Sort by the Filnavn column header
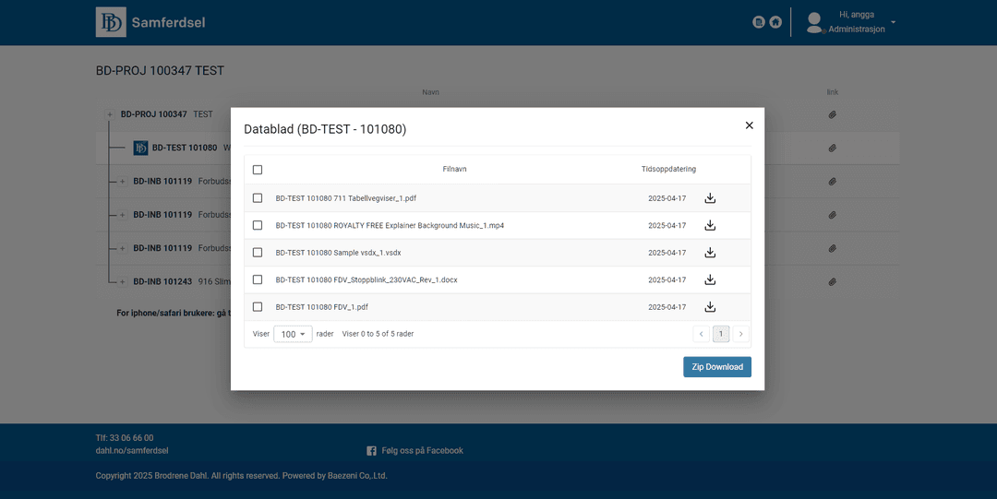This screenshot has height=499, width=997. (454, 170)
